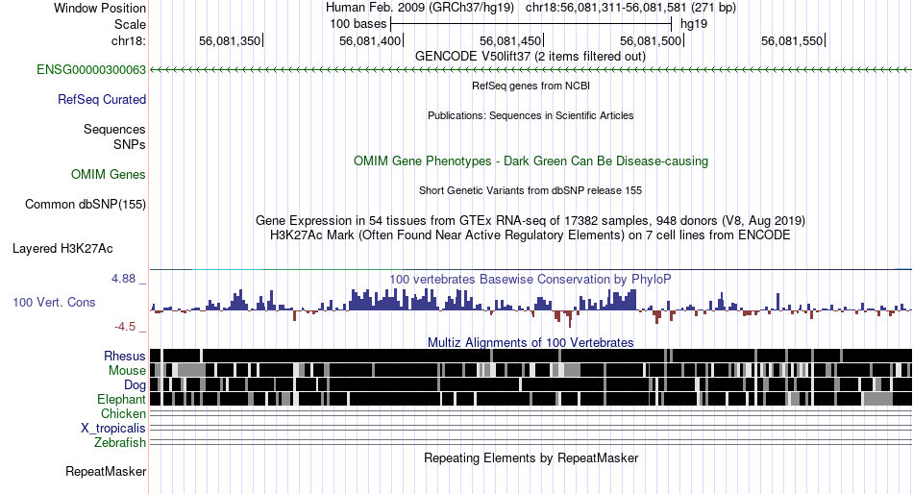Open the Layered H3K27Ac track label
The image size is (913, 494).
pyautogui.click(x=62, y=249)
